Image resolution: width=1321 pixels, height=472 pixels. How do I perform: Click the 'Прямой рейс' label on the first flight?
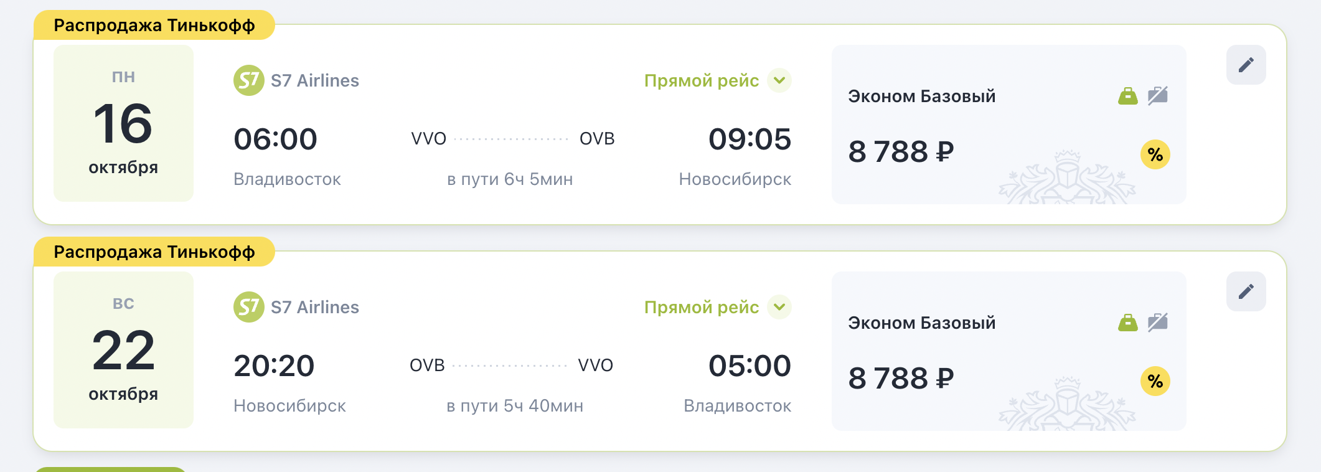(x=701, y=81)
